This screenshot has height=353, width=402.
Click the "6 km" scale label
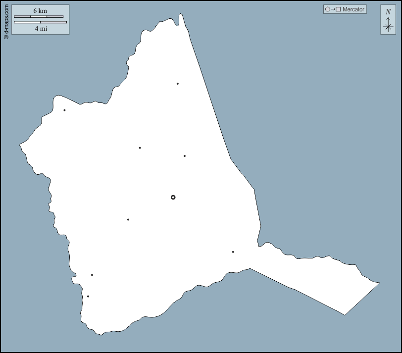click(x=40, y=10)
